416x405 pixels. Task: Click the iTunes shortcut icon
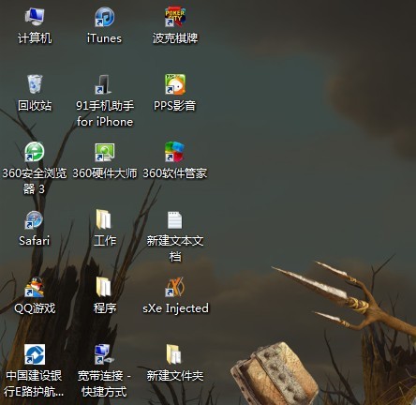click(x=104, y=17)
